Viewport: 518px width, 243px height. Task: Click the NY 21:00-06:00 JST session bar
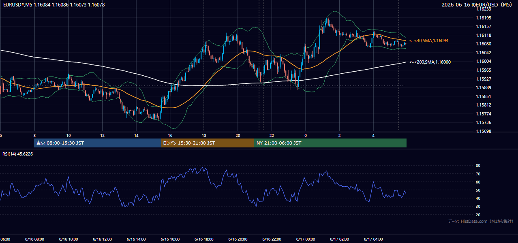pos(330,143)
